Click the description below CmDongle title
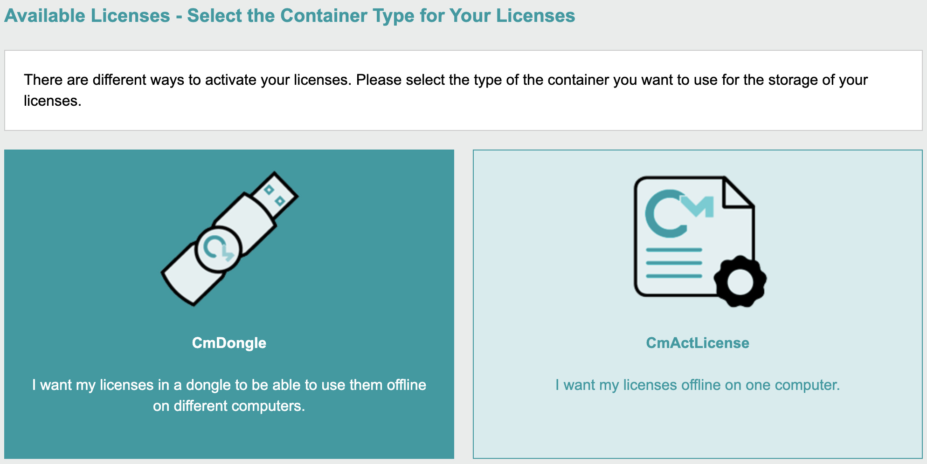 [228, 395]
